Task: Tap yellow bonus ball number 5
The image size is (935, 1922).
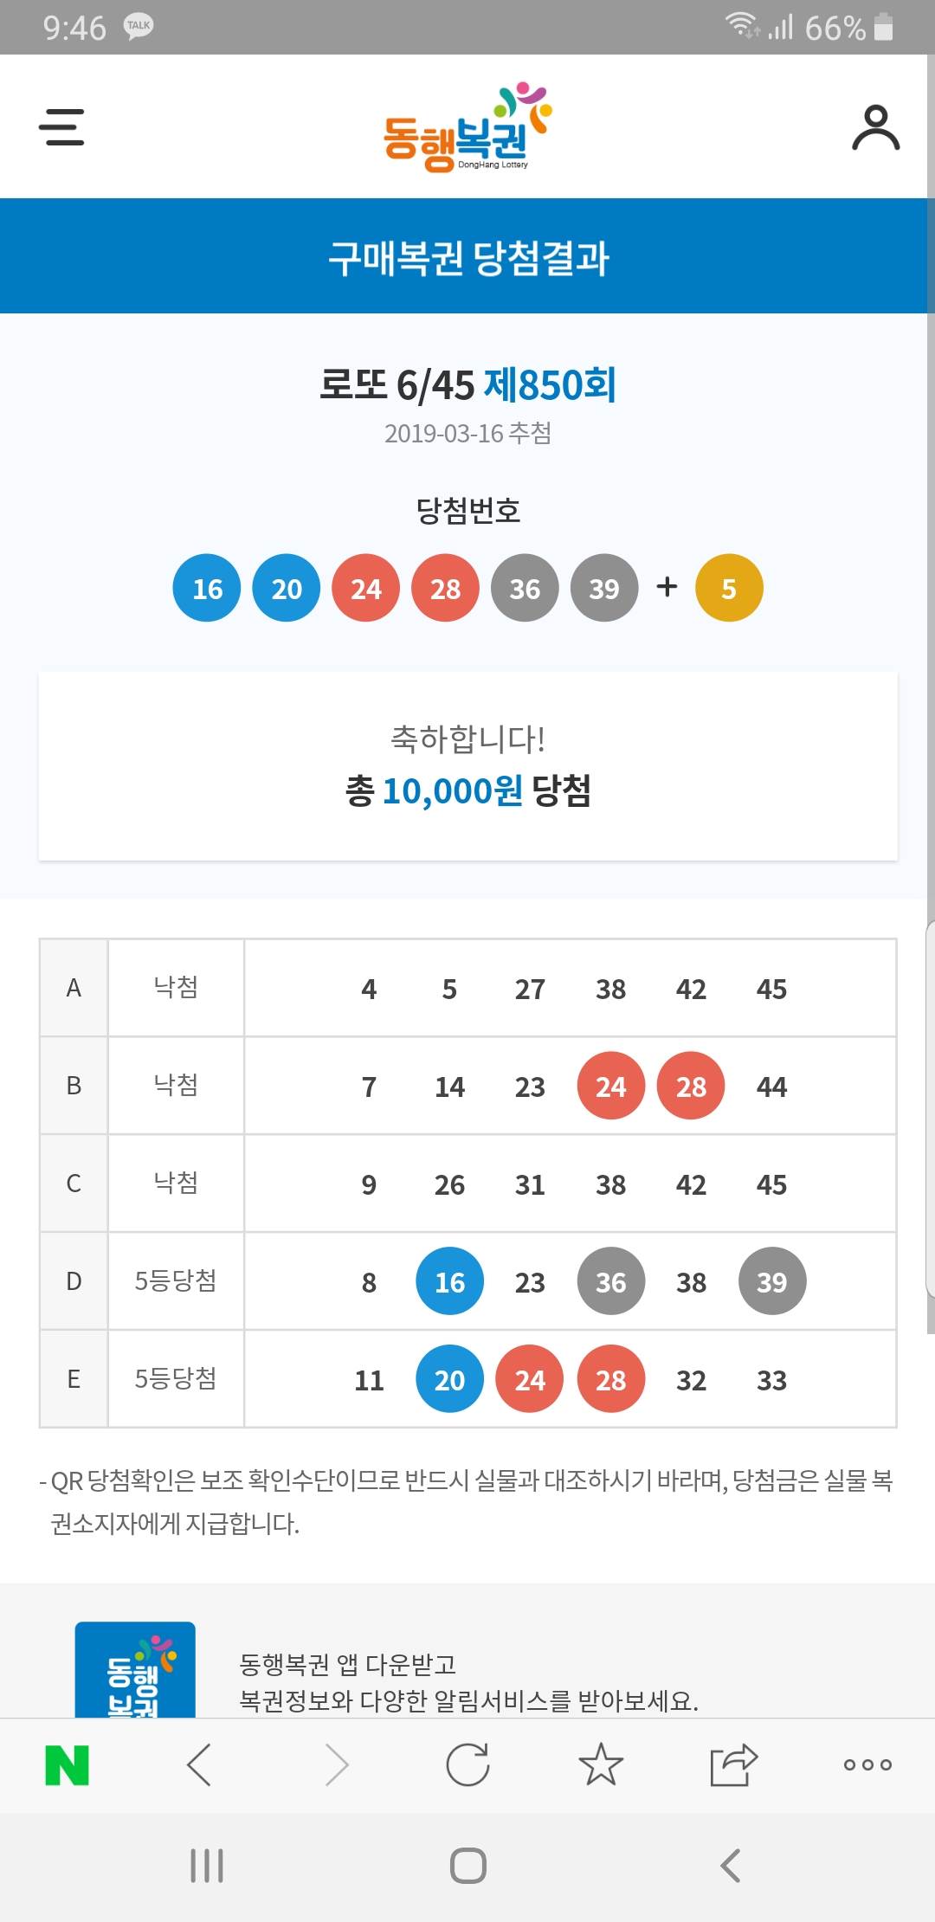Action: [729, 588]
